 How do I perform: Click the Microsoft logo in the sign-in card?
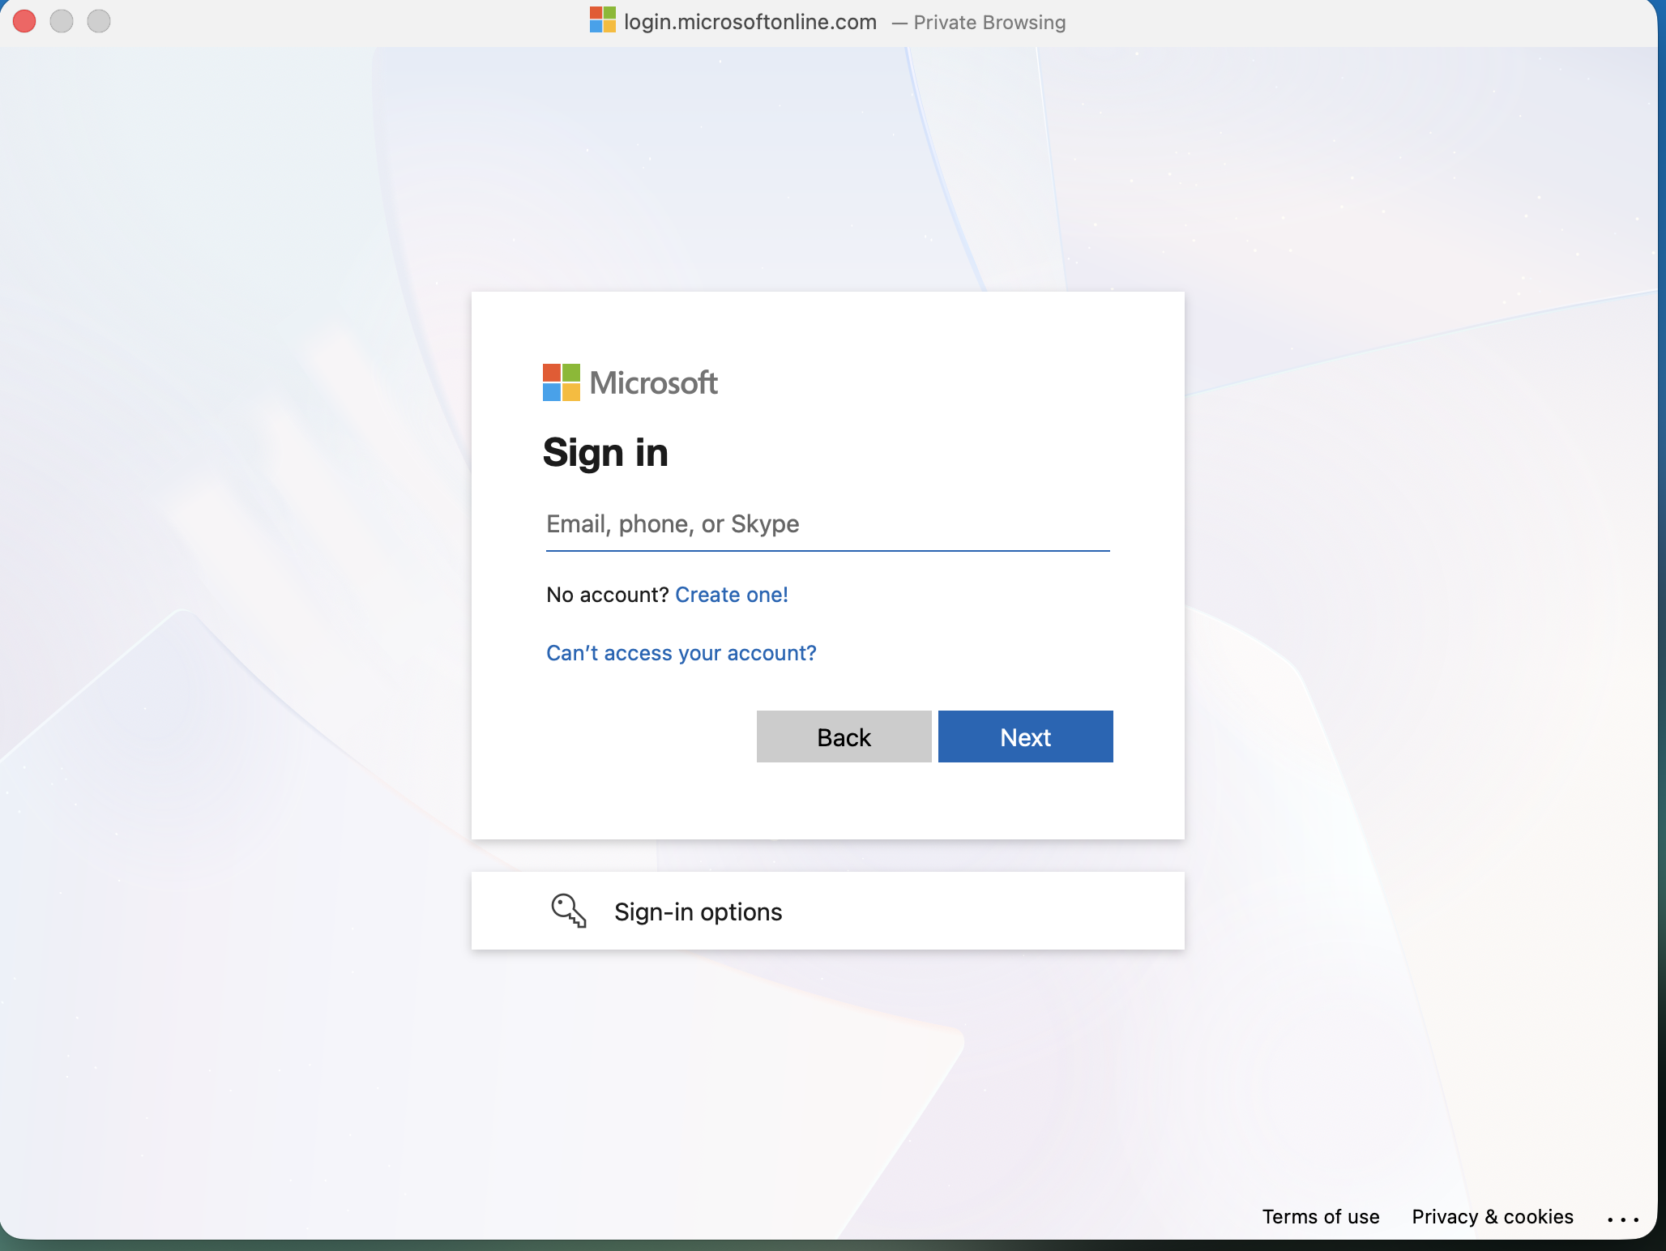coord(630,382)
